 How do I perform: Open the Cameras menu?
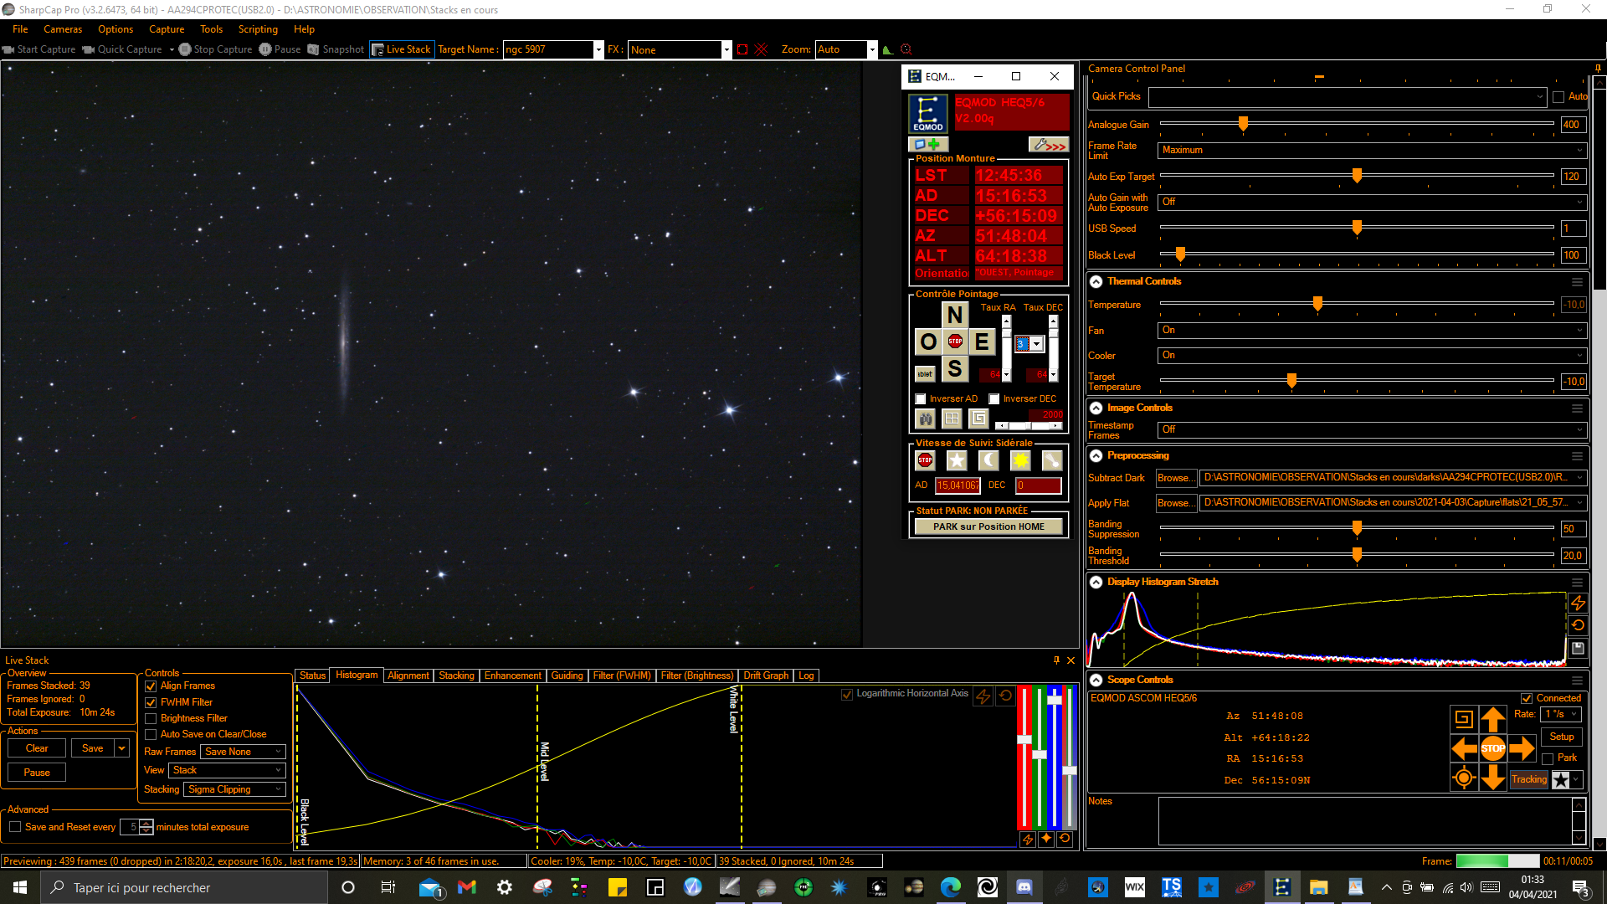[x=63, y=29]
